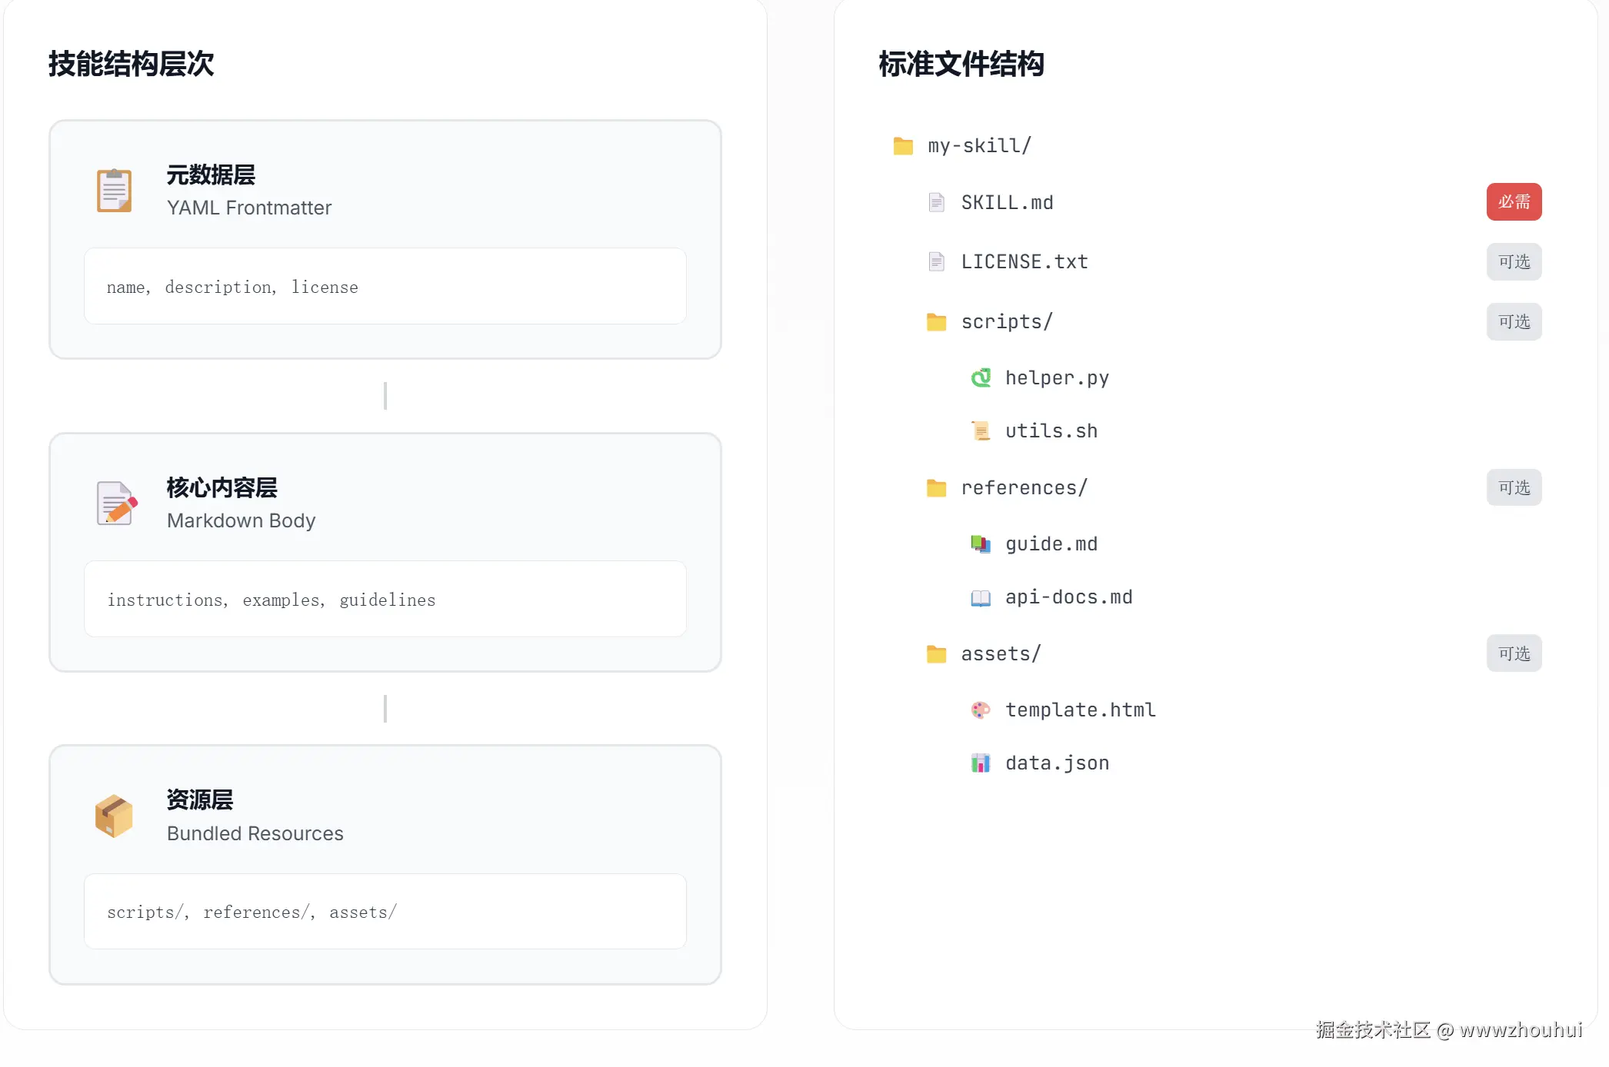The height and width of the screenshot is (1067, 1609).
Task: Open the LICENSE.txt file entry
Action: point(1024,262)
